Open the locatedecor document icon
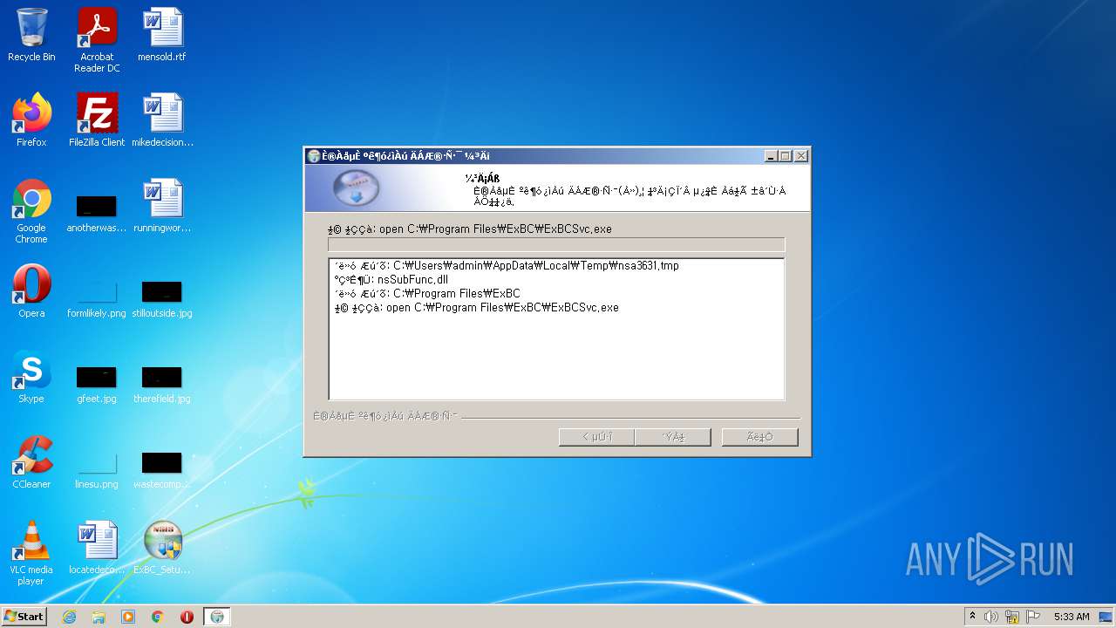This screenshot has width=1116, height=628. [97, 548]
